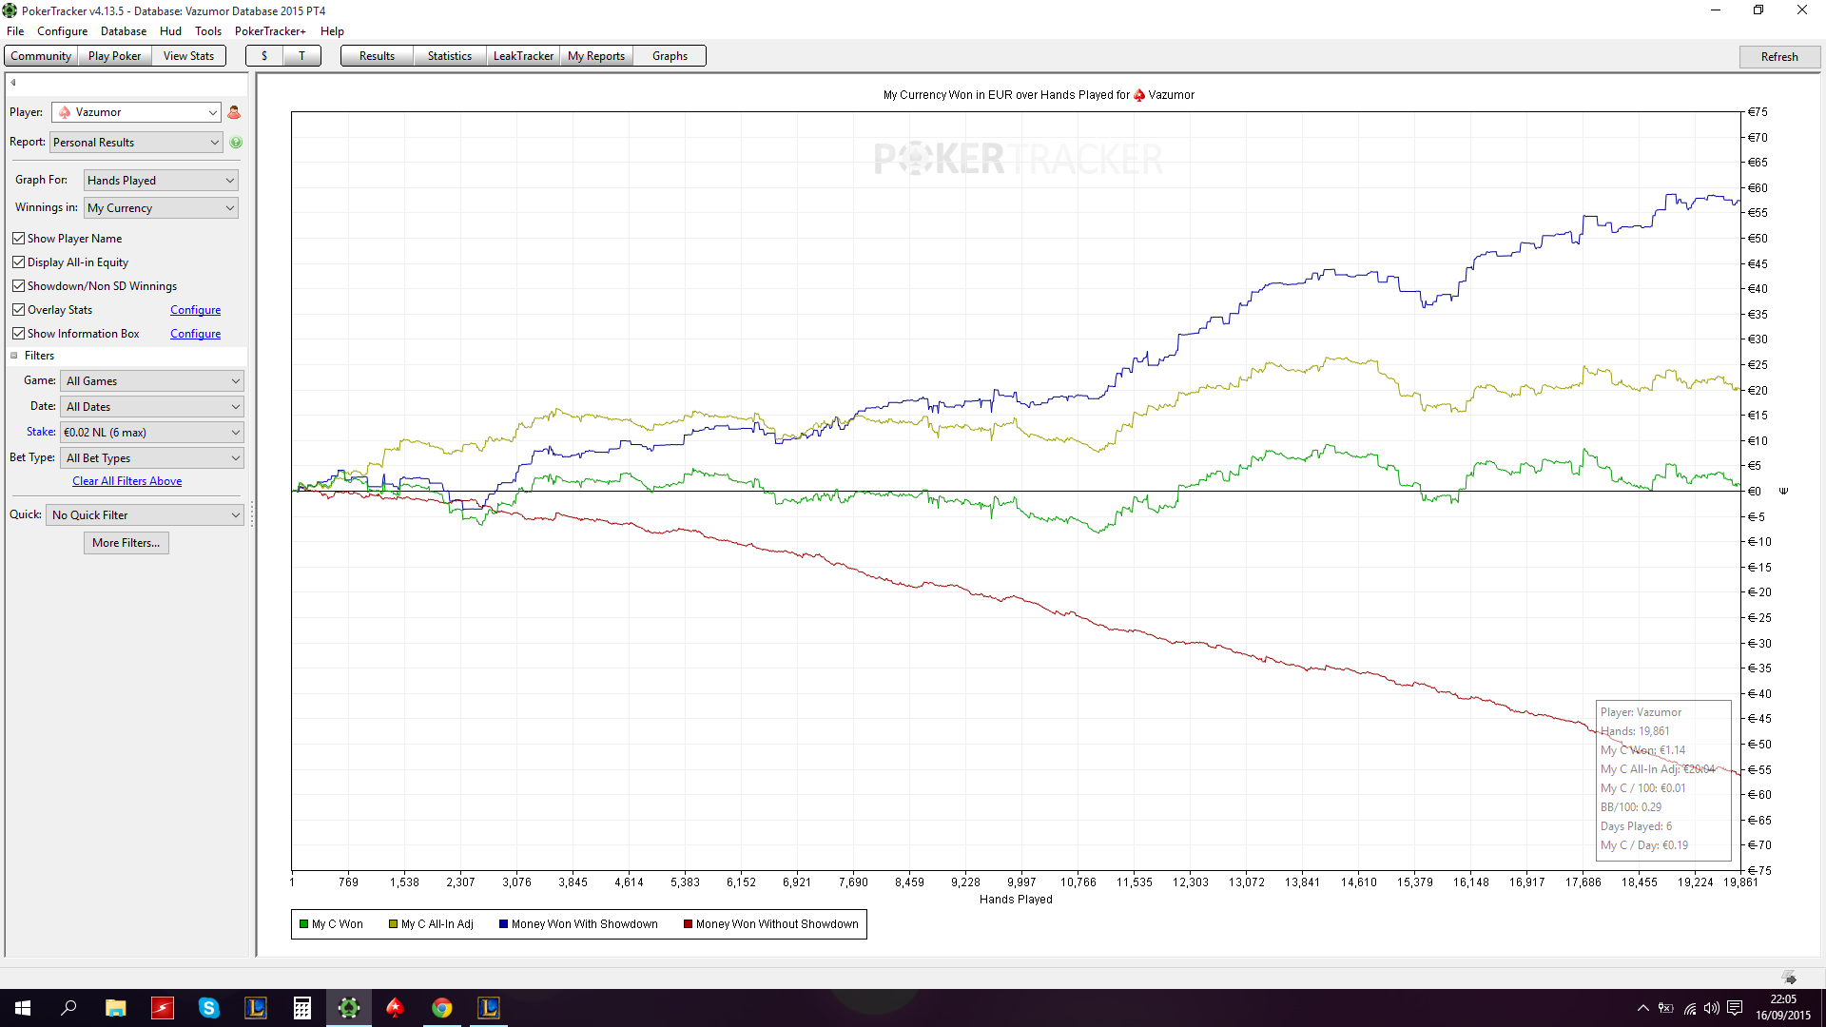
Task: Click the network Wi-Fi tray icon
Action: (1690, 1008)
